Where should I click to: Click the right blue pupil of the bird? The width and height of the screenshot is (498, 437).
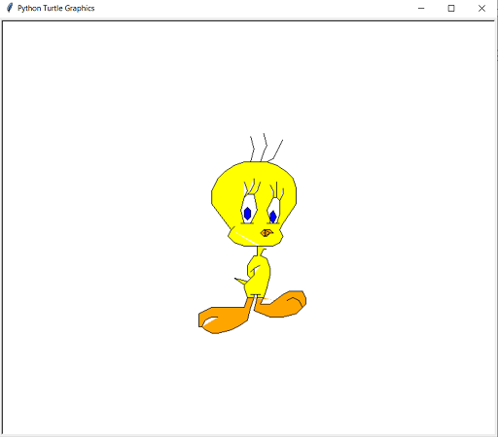tap(272, 217)
